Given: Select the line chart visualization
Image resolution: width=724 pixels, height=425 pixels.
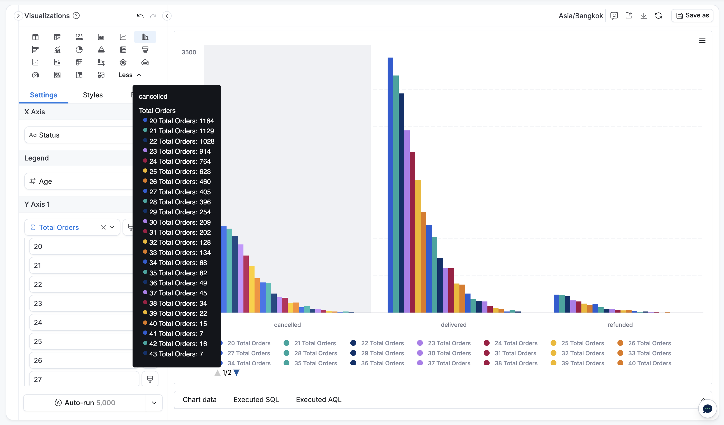Looking at the screenshot, I should (123, 37).
